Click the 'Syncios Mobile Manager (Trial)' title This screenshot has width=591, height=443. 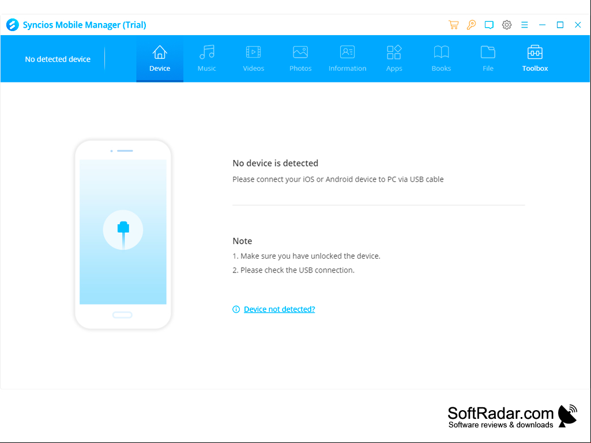[x=84, y=25]
